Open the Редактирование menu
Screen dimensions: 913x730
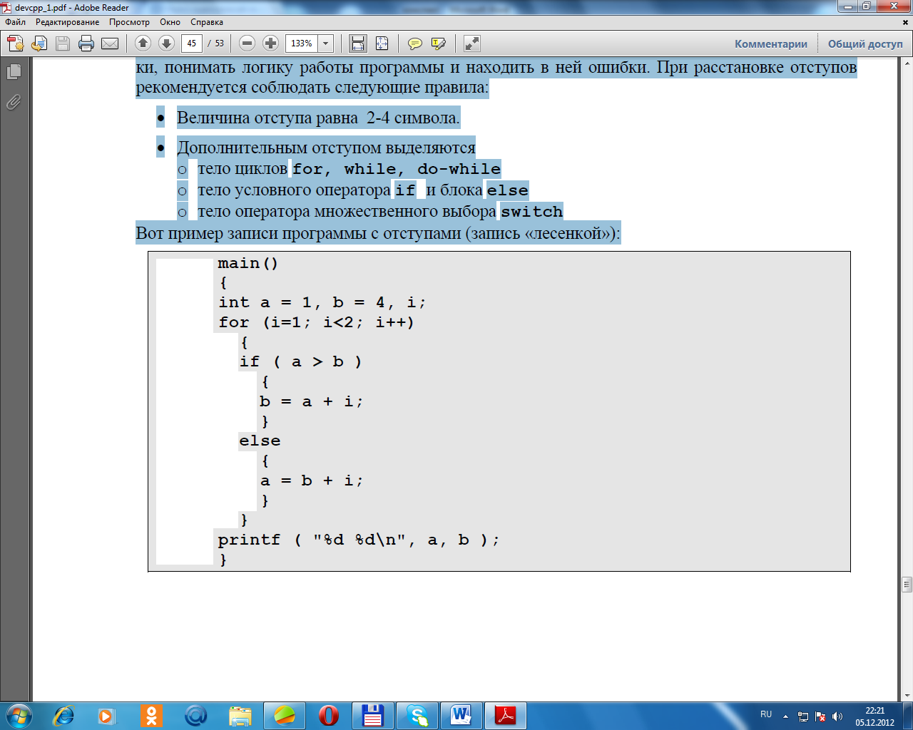68,22
